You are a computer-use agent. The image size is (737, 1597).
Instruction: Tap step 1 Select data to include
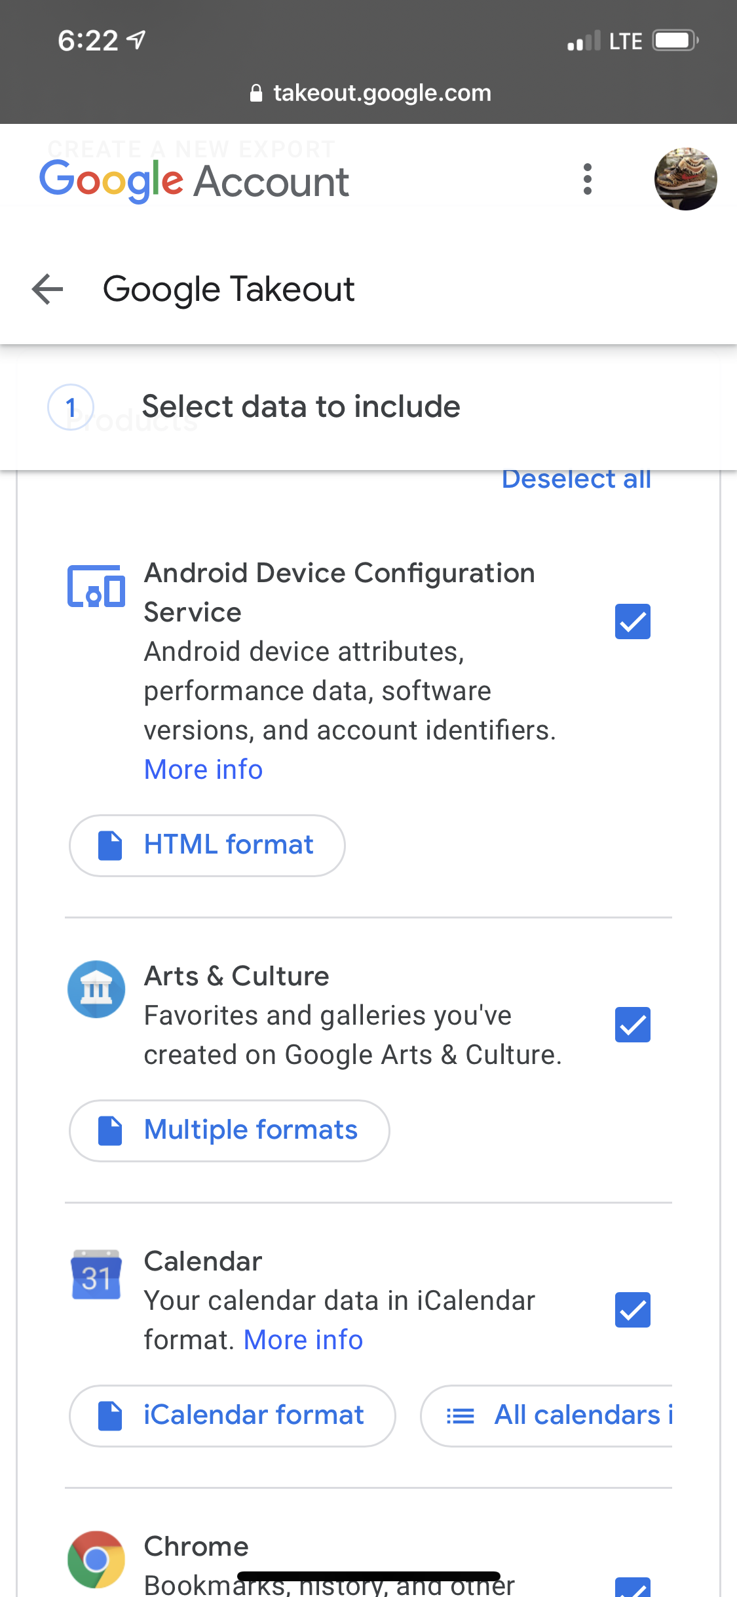(x=301, y=406)
